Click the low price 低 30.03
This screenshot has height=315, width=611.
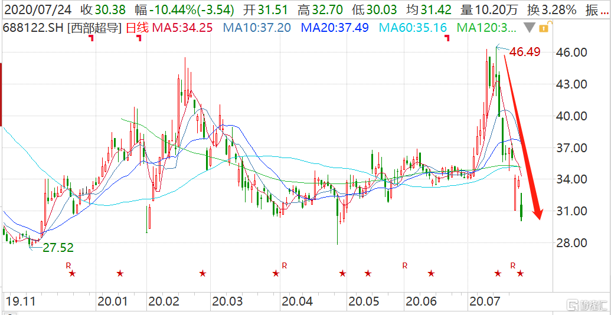(375, 11)
